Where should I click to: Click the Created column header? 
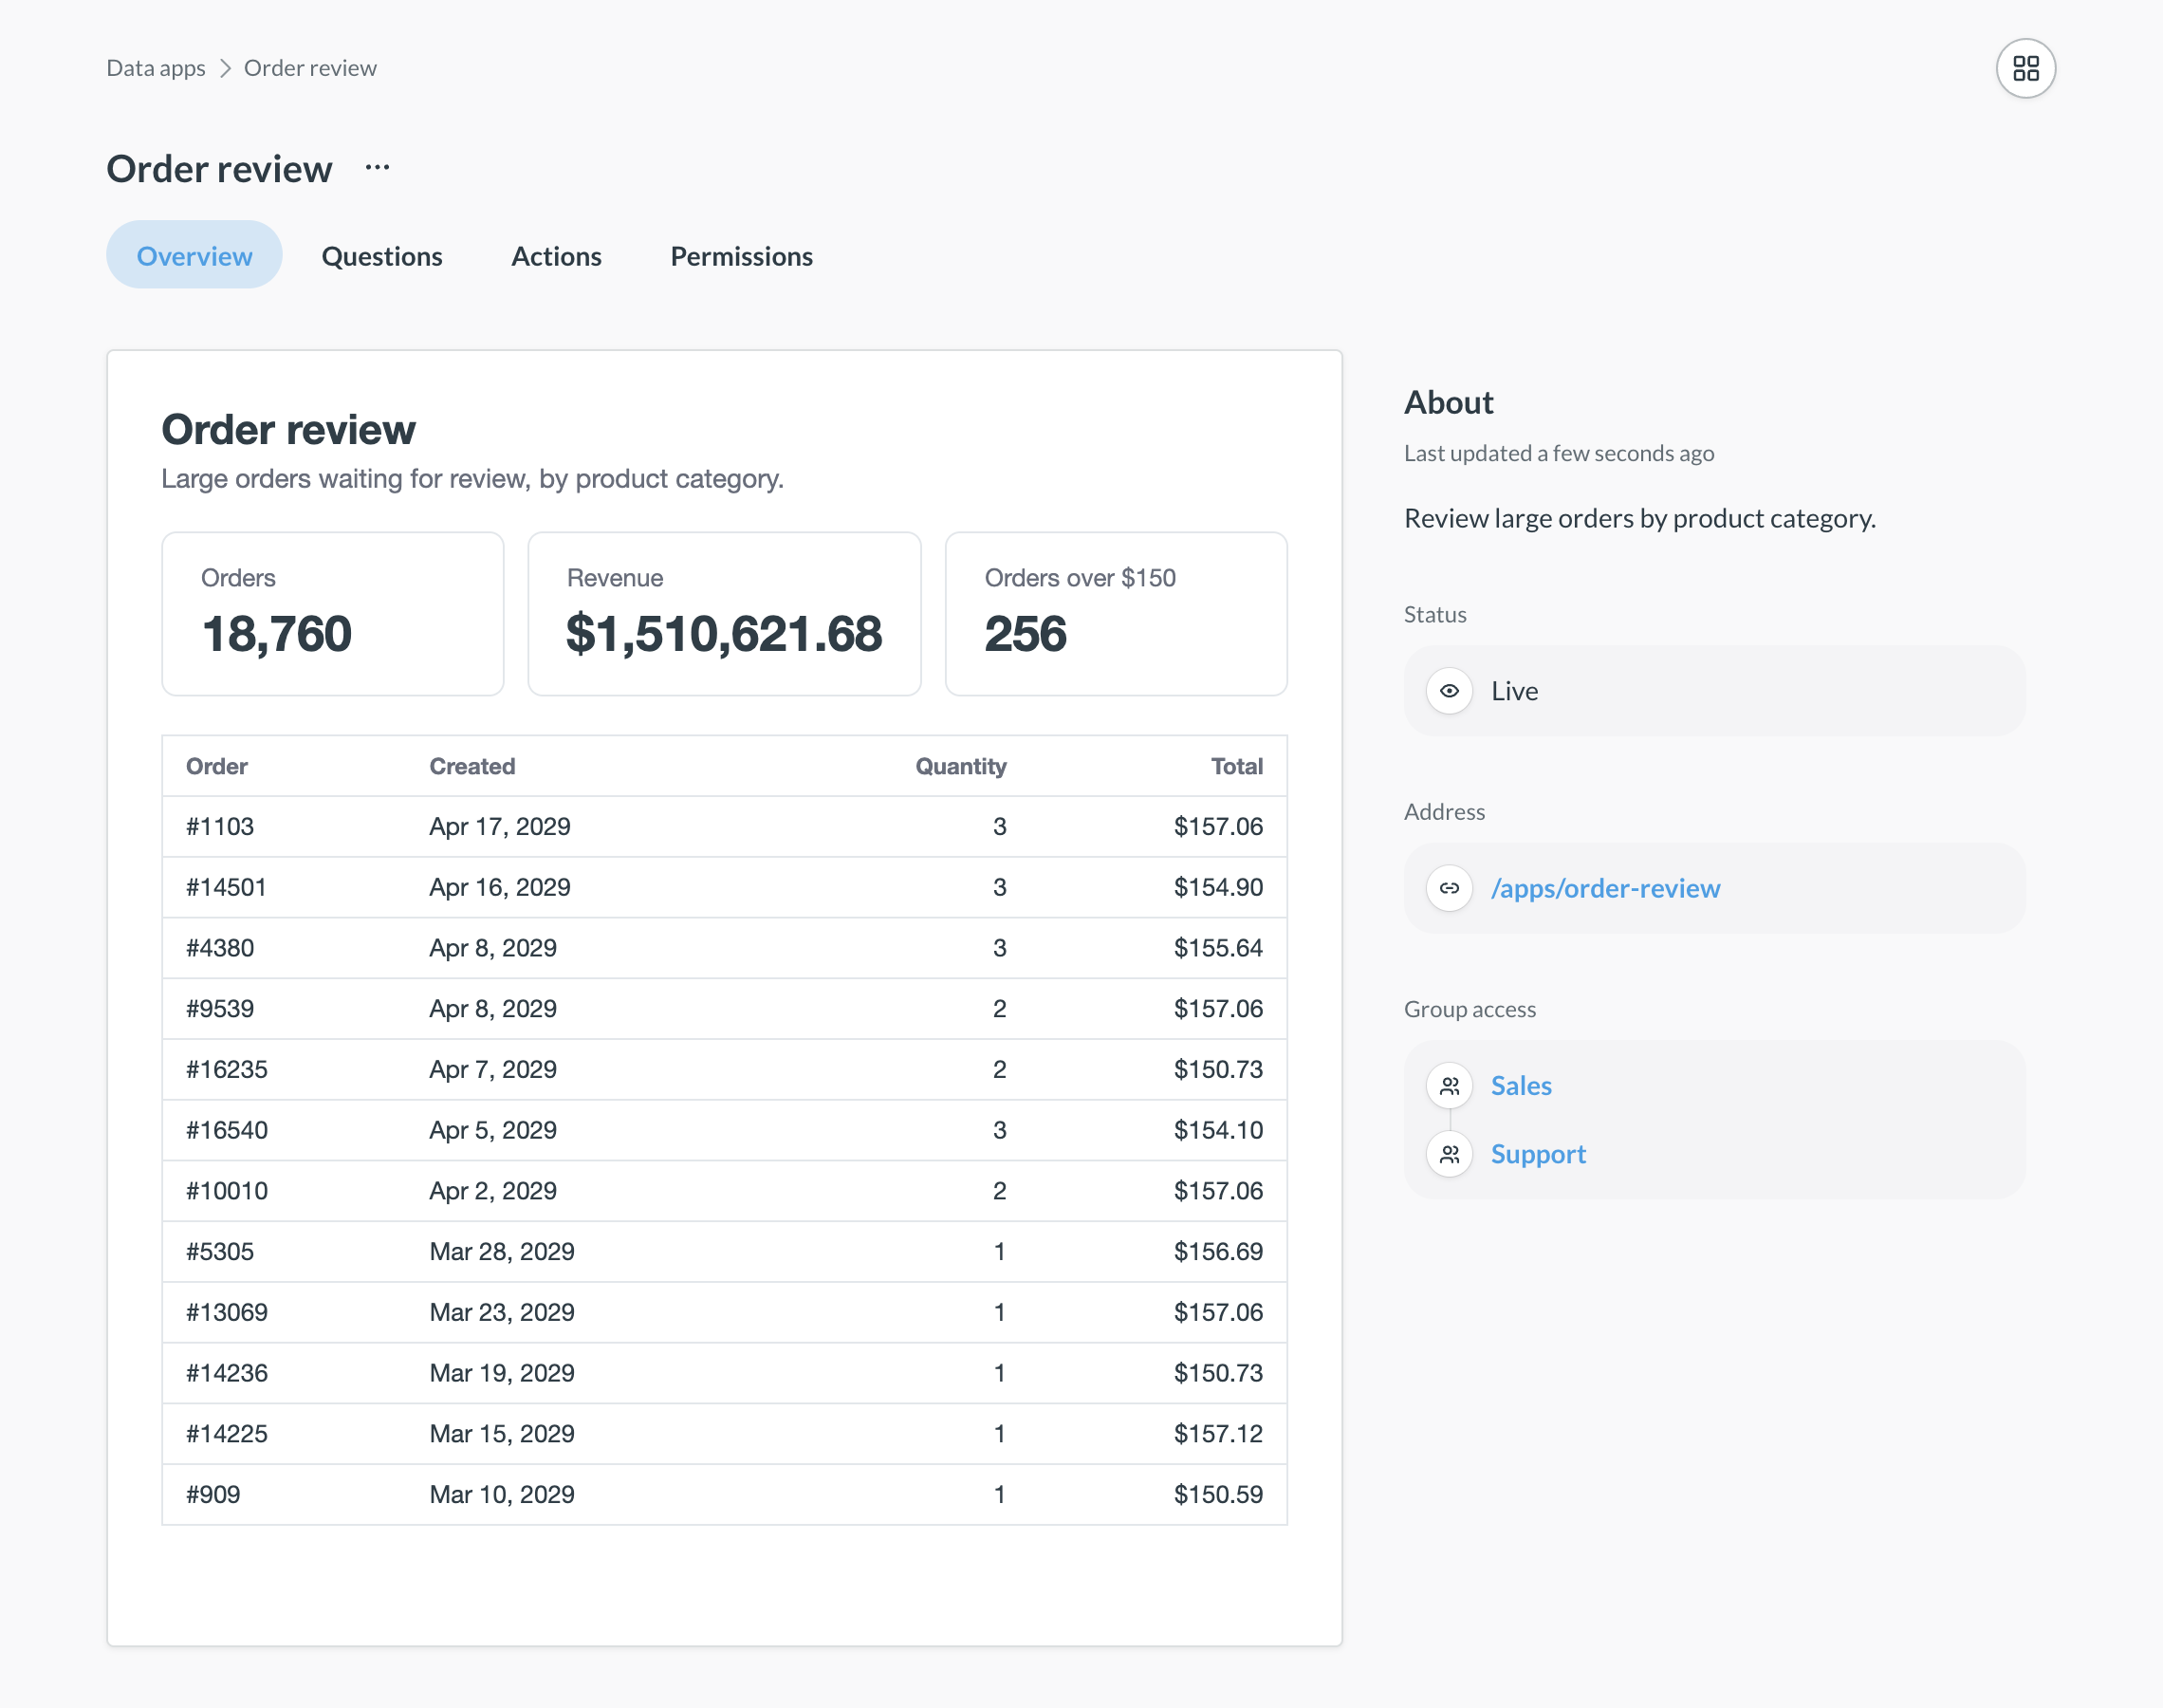(471, 766)
